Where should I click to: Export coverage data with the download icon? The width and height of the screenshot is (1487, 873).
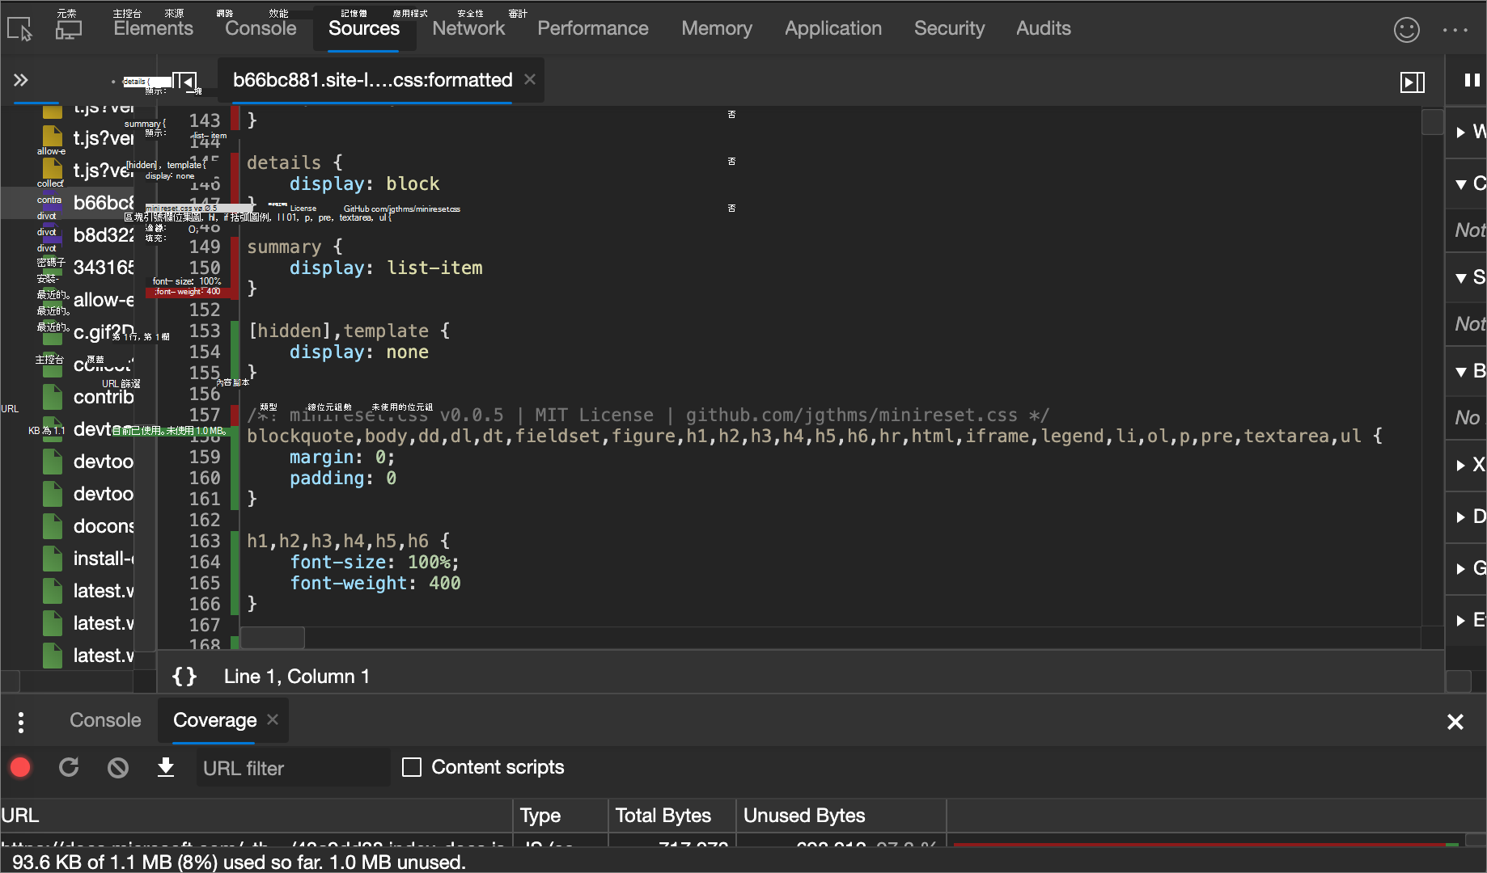(166, 767)
